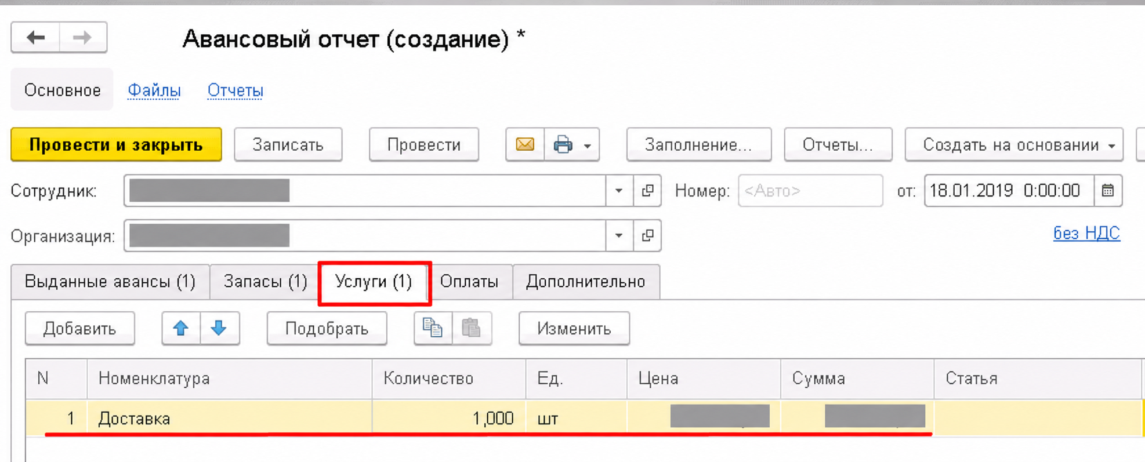The height and width of the screenshot is (462, 1145).
Task: Open the Отчеты link at top
Action: coord(235,90)
